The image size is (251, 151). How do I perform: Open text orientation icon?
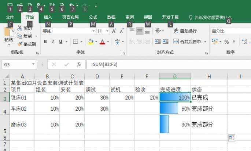pyautogui.click(x=158, y=31)
